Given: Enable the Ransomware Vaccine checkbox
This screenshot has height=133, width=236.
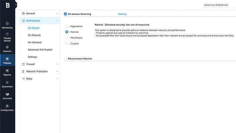Looking at the screenshot, I should tap(66, 59).
